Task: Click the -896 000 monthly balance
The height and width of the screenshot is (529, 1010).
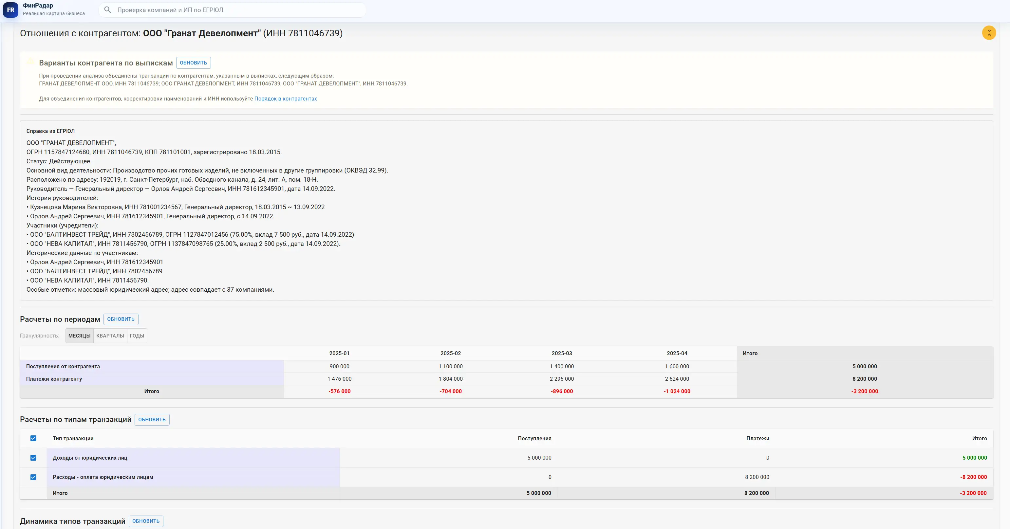Action: point(562,391)
